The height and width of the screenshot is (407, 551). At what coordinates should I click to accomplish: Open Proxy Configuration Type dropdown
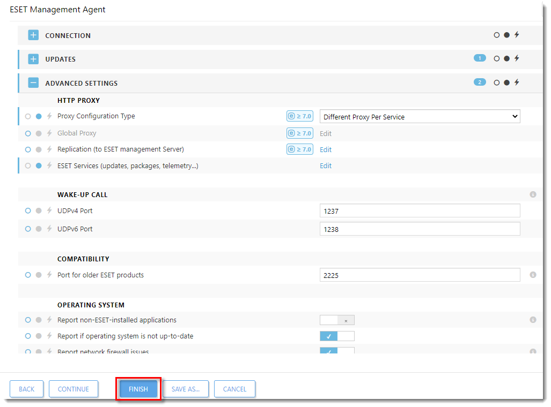tap(420, 117)
